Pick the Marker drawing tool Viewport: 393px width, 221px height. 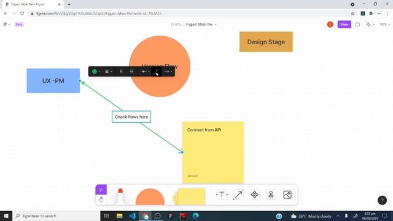coord(120,196)
